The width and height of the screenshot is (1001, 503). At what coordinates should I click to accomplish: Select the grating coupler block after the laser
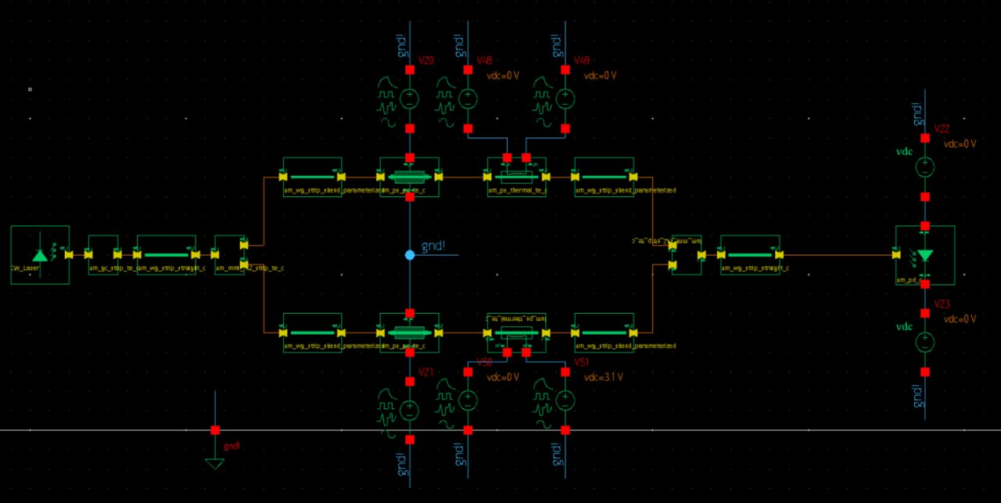tap(102, 253)
